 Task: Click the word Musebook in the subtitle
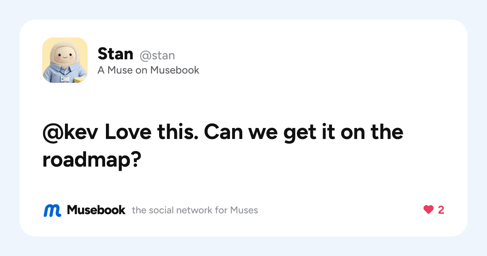(x=175, y=70)
